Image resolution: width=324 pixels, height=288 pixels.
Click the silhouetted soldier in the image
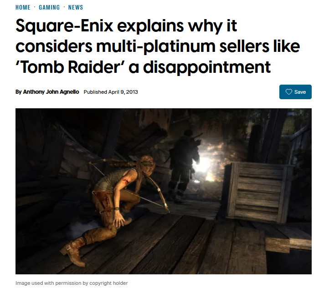183,166
